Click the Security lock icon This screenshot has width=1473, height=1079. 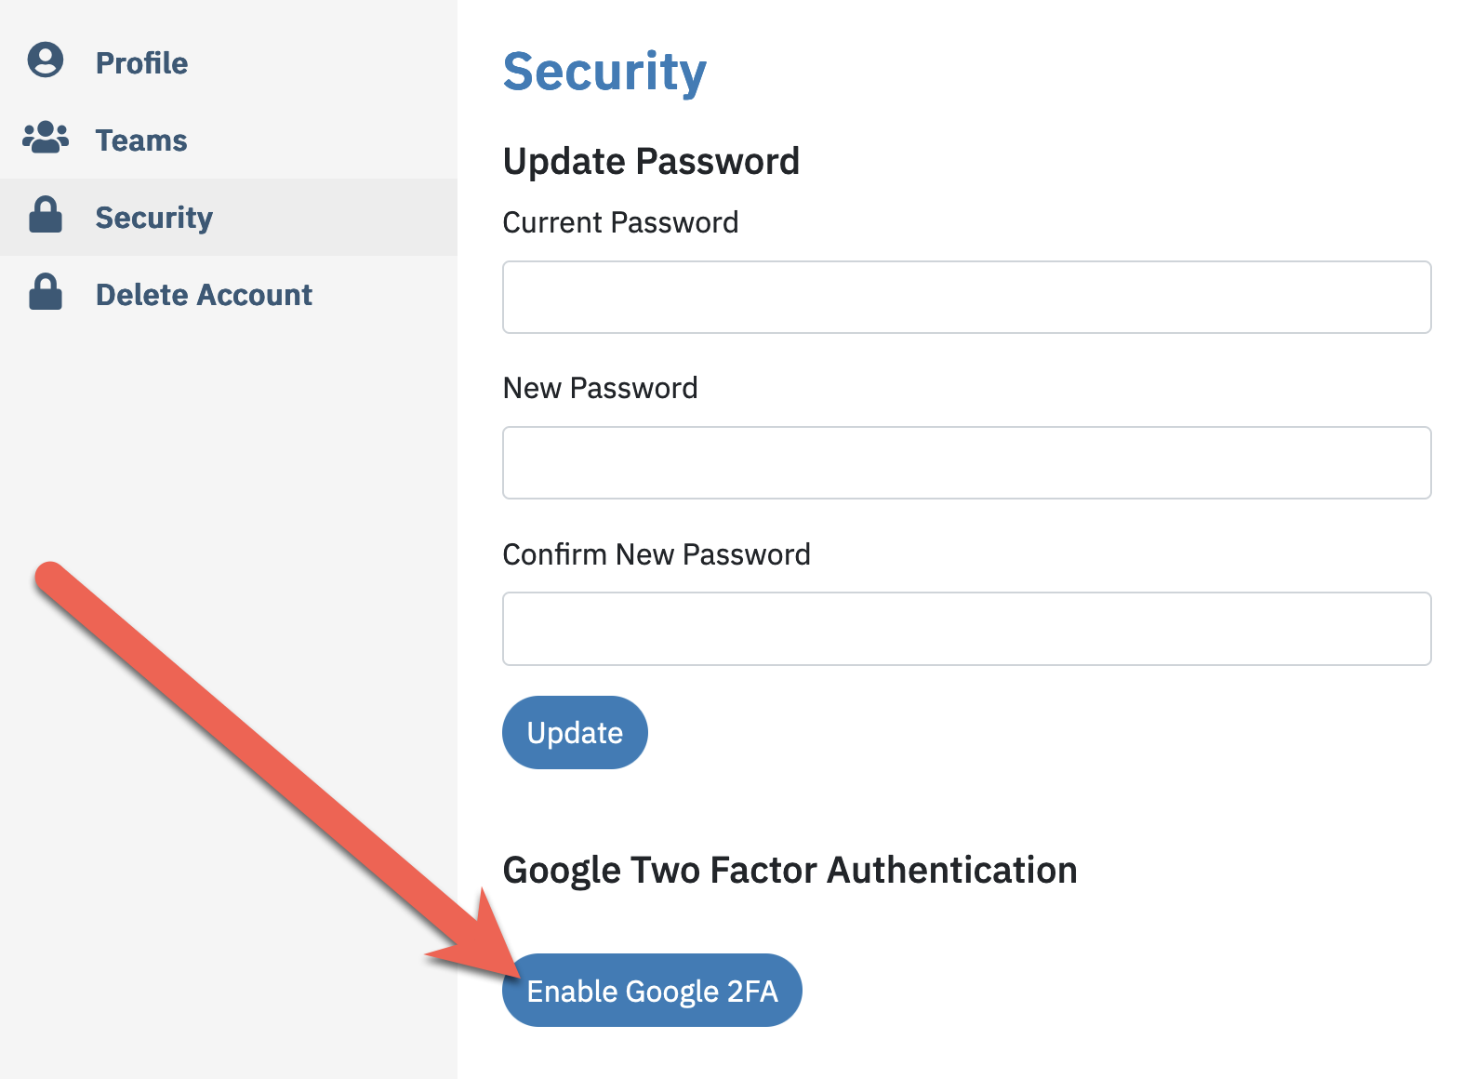point(45,217)
